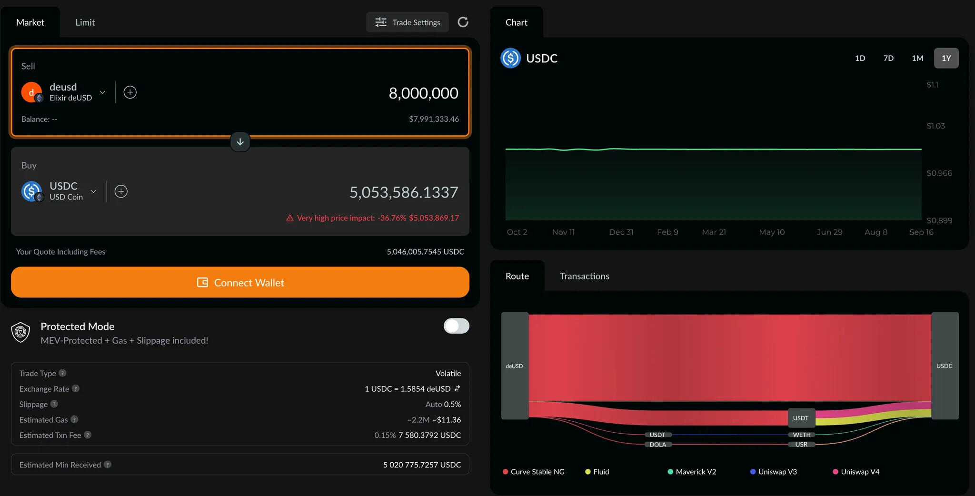Viewport: 975px width, 496px height.
Task: Select the 1Y chart range
Action: [x=946, y=58]
